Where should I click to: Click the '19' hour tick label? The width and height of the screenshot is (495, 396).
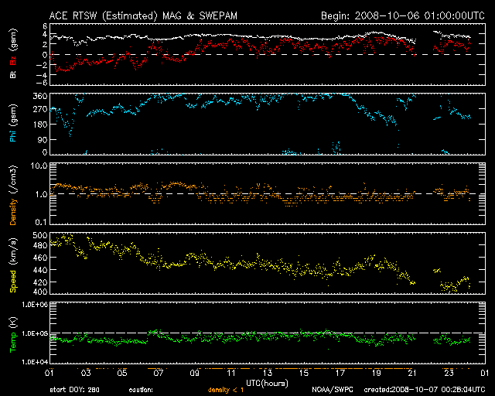pos(377,374)
